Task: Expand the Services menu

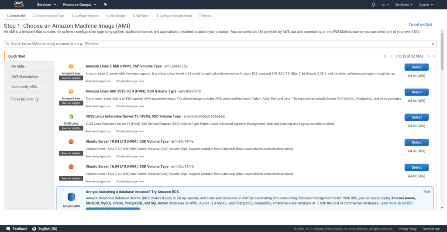Action: [46, 4]
